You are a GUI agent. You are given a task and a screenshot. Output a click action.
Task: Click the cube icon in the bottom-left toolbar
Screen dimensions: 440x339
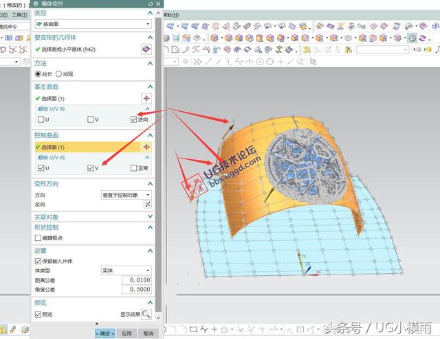(x=25, y=329)
